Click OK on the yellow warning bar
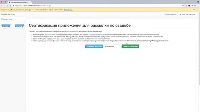This screenshot has height=112, width=200. [x=194, y=10]
